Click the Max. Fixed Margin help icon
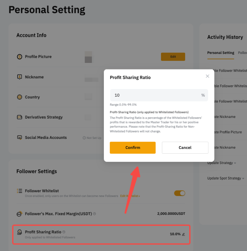The width and height of the screenshot is (247, 251). (x=95, y=214)
